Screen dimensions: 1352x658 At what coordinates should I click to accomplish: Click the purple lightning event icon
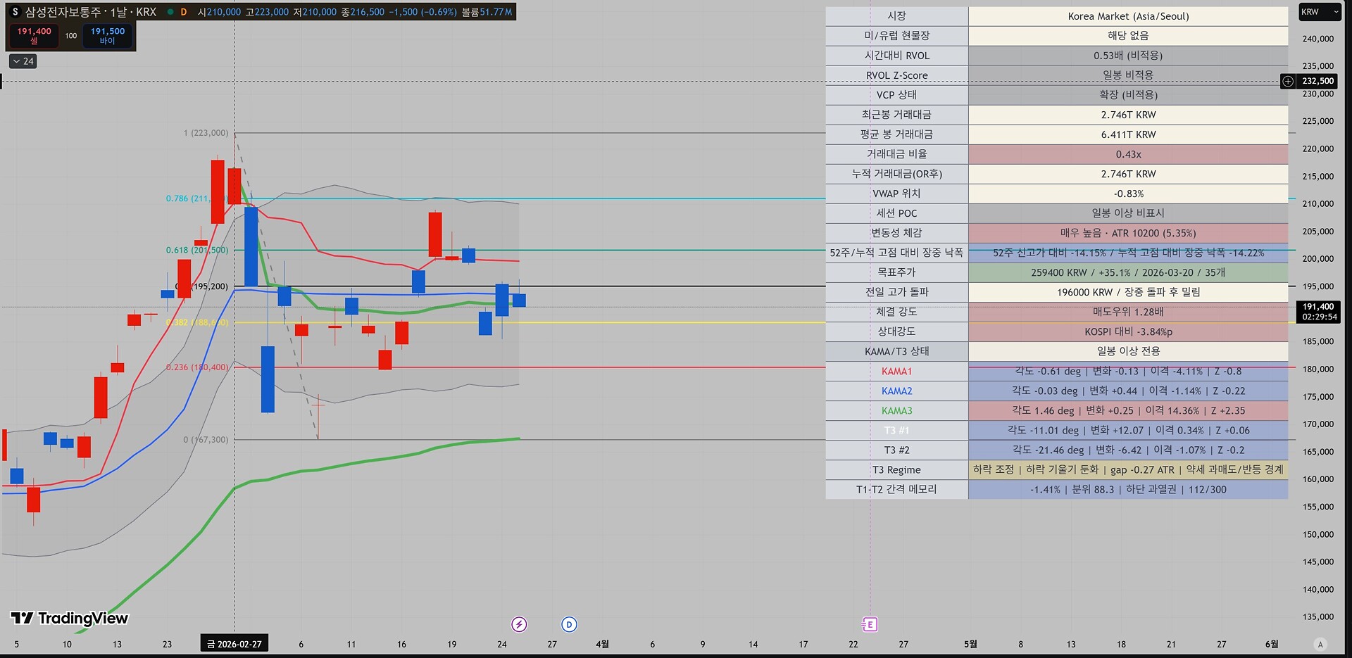coord(519,624)
